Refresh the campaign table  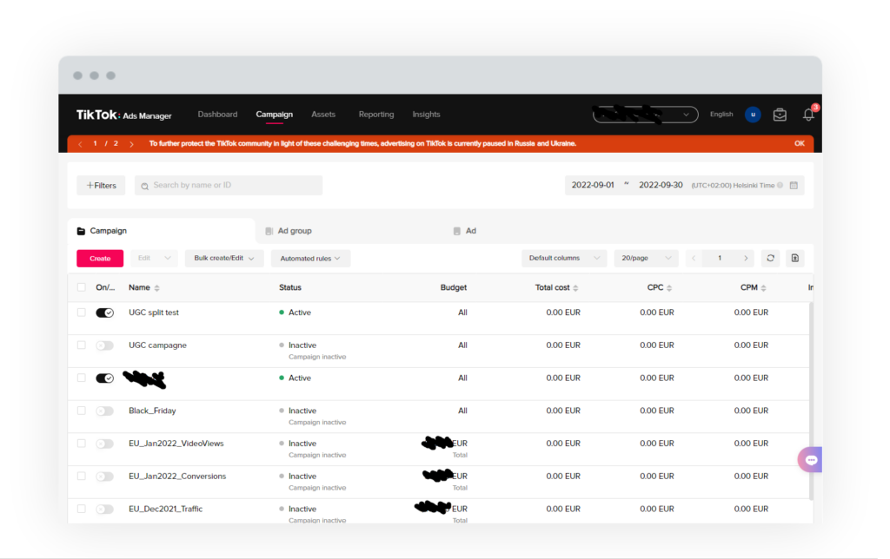click(x=770, y=258)
